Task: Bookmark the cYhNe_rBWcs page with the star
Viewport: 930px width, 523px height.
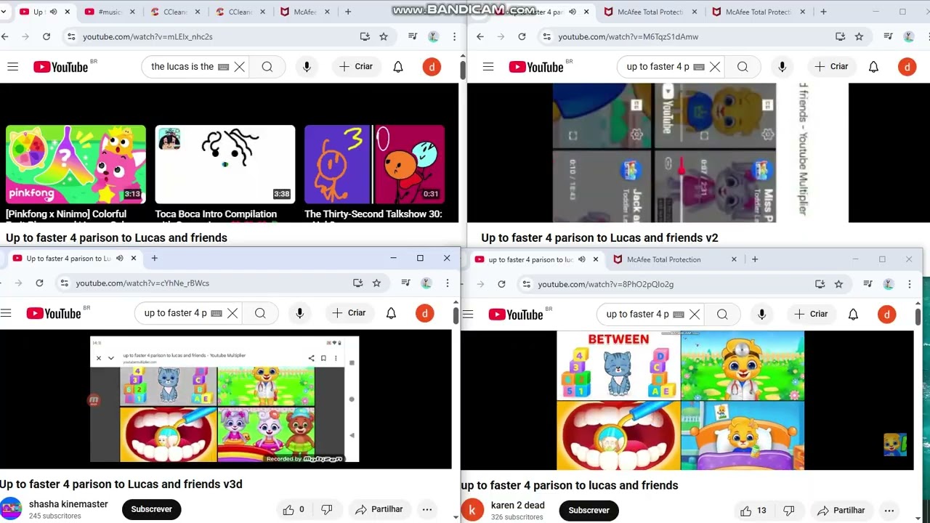Action: [376, 283]
